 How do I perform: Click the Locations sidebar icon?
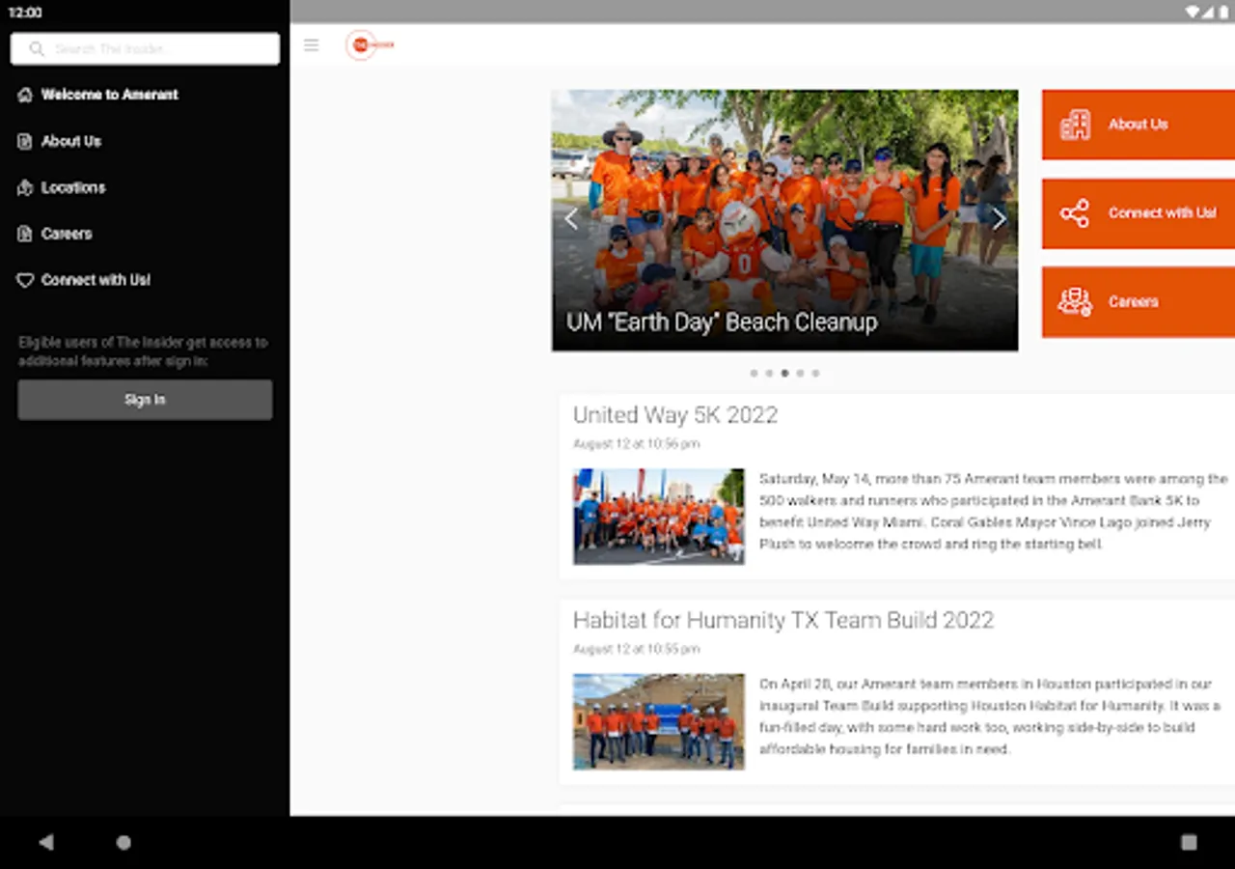coord(25,187)
